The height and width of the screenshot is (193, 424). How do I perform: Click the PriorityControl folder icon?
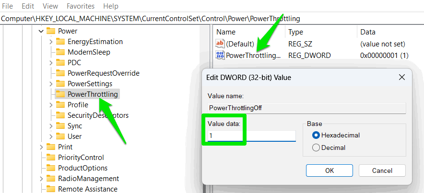(x=51, y=158)
